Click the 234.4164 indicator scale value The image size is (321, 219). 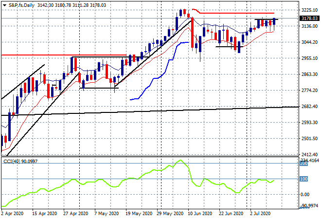pos(310,160)
